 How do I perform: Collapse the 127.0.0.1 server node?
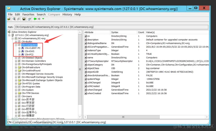pos(9,35)
